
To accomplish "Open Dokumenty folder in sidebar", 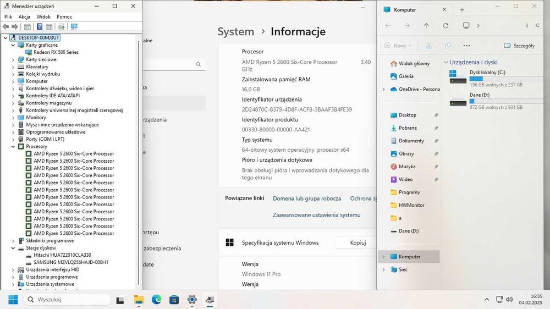I will pos(411,141).
